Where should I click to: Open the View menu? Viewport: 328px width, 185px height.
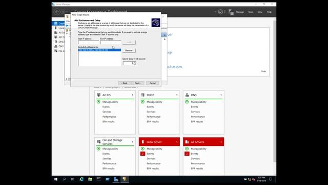(x=260, y=12)
